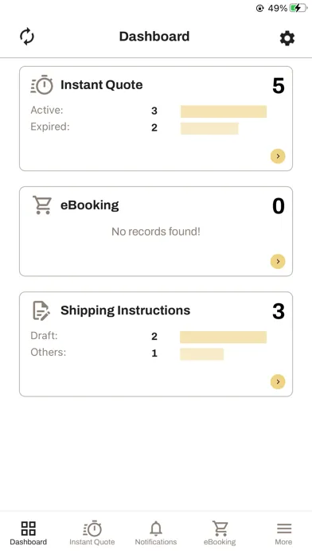Open settings via the gear icon

(x=287, y=37)
